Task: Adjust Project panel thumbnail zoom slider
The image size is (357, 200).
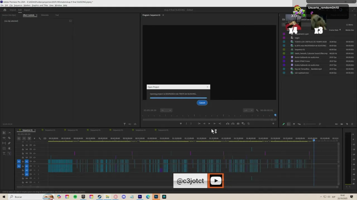Action: click(x=310, y=124)
